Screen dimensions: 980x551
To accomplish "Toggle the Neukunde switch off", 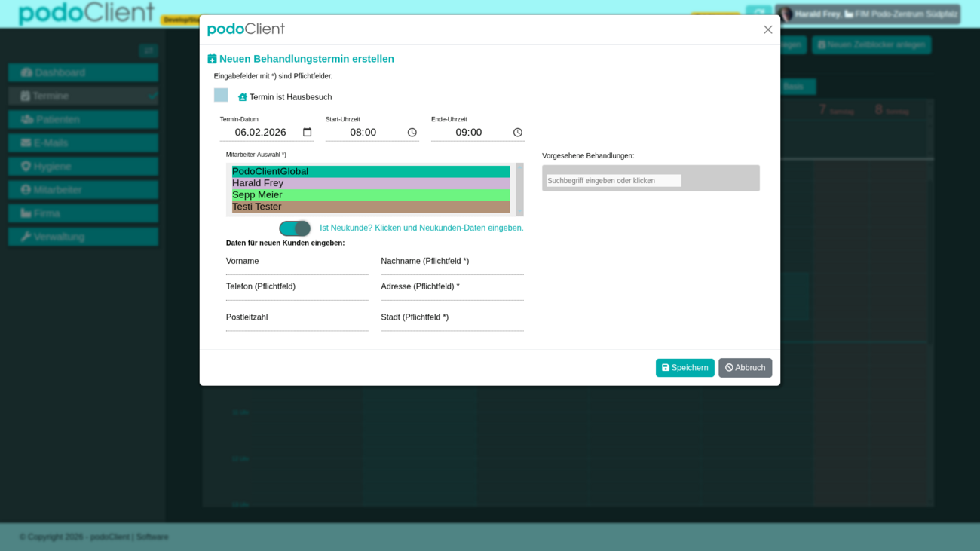I will pyautogui.click(x=295, y=228).
